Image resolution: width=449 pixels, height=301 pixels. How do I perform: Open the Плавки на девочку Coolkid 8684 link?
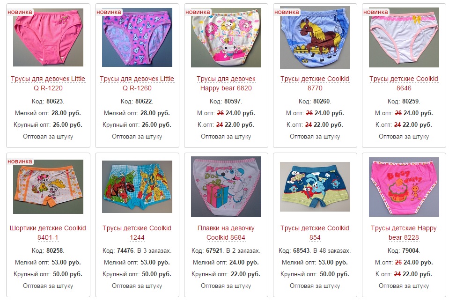[x=226, y=233]
